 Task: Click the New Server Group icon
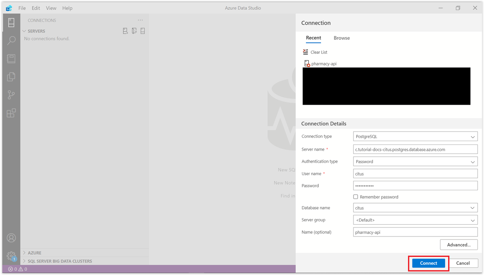pos(134,31)
